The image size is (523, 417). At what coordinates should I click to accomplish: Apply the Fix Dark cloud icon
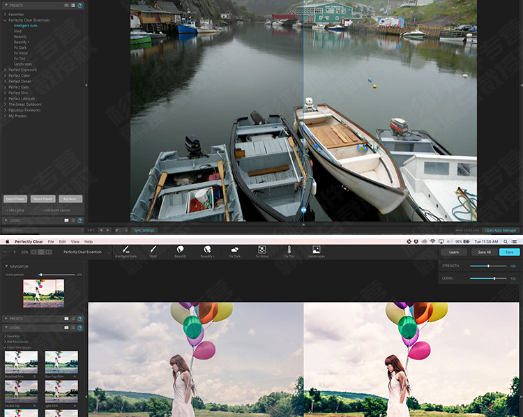point(234,250)
